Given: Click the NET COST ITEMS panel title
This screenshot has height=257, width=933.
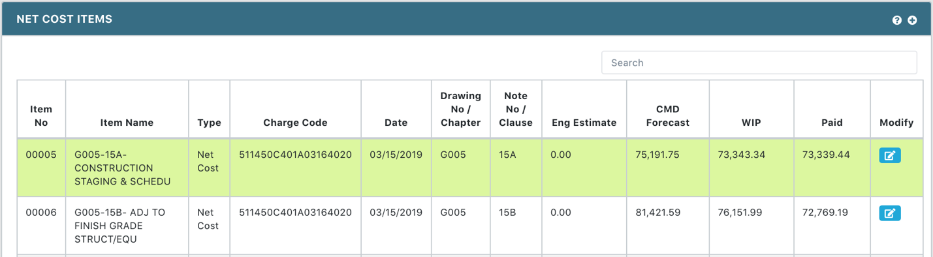Looking at the screenshot, I should coord(64,19).
